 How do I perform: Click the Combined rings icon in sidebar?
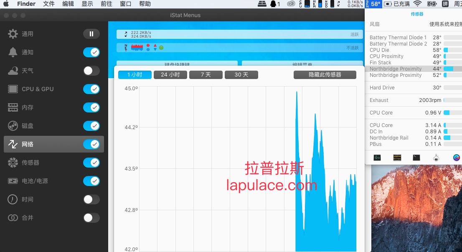click(x=13, y=218)
